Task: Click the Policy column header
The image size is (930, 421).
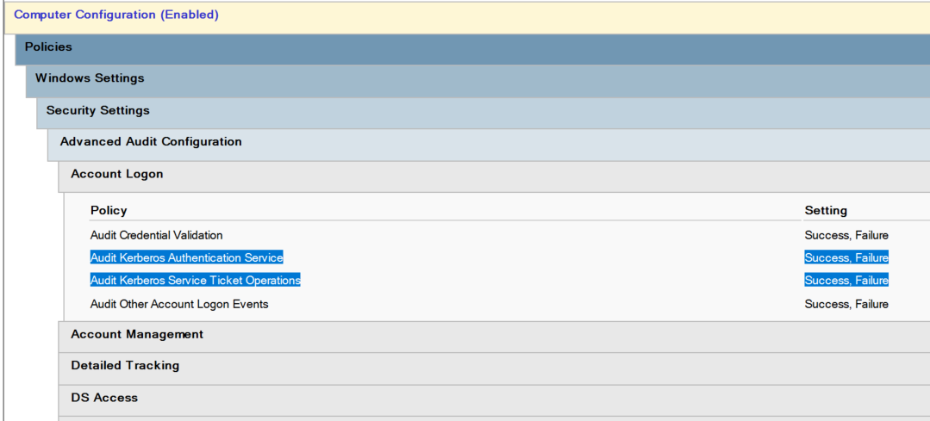Action: 109,210
